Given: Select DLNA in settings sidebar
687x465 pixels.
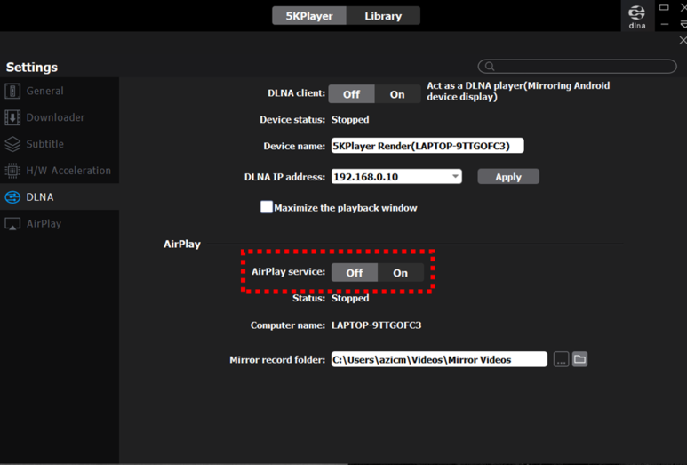Looking at the screenshot, I should 60,197.
